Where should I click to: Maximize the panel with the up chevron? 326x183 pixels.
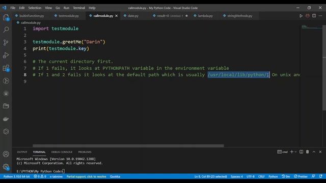click(x=314, y=152)
